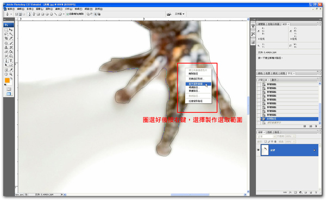The width and height of the screenshot is (326, 200).
Task: Select the Path Selection arrow tool
Action: pyautogui.click(x=6, y=65)
